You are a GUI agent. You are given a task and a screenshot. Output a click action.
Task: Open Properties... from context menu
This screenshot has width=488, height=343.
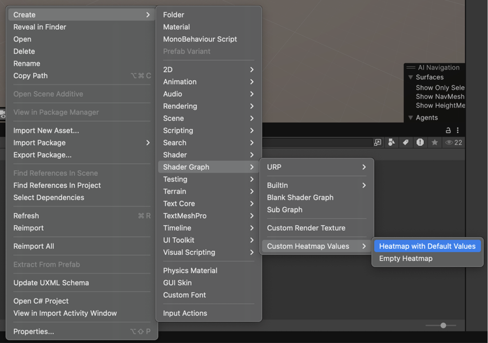point(82,331)
